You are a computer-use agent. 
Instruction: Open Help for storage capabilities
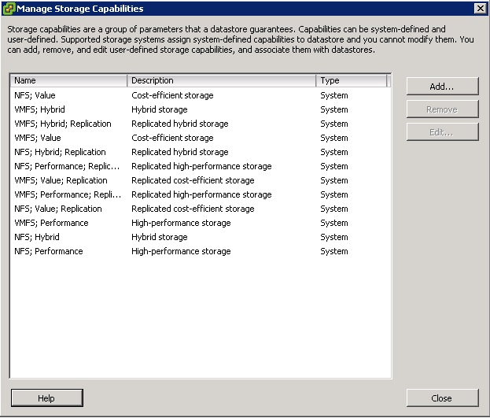[46, 398]
